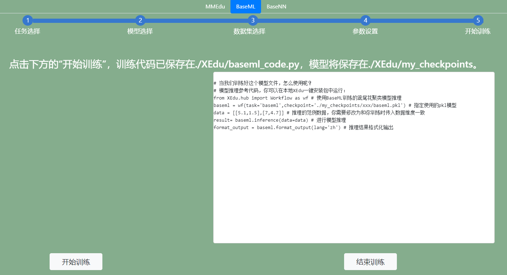Click the 'result= baseml.inference' code line
Viewport: 507px width, 275px height.
pyautogui.click(x=280, y=120)
